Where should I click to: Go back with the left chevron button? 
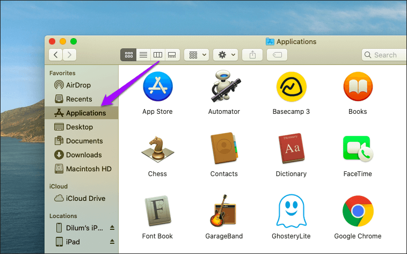tap(55, 55)
